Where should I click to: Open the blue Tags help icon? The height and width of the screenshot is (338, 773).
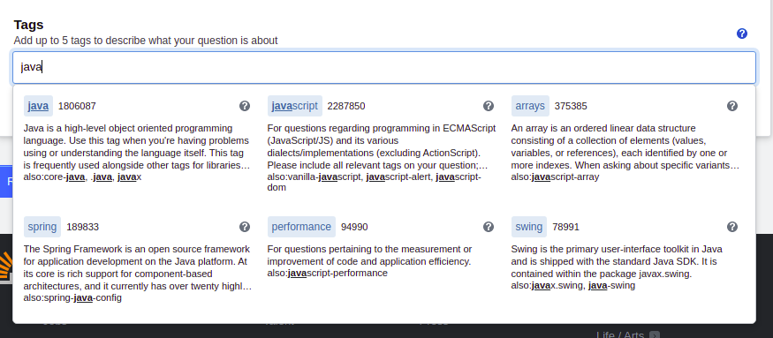tap(741, 34)
